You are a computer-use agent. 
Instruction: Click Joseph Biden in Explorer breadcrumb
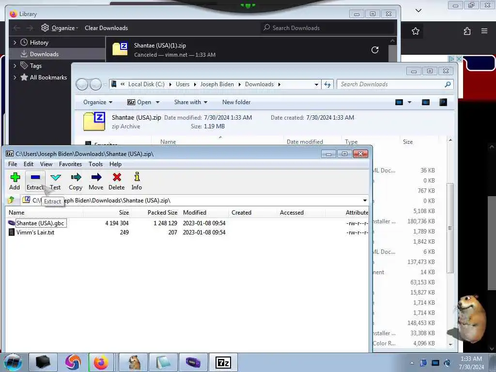coord(217,84)
